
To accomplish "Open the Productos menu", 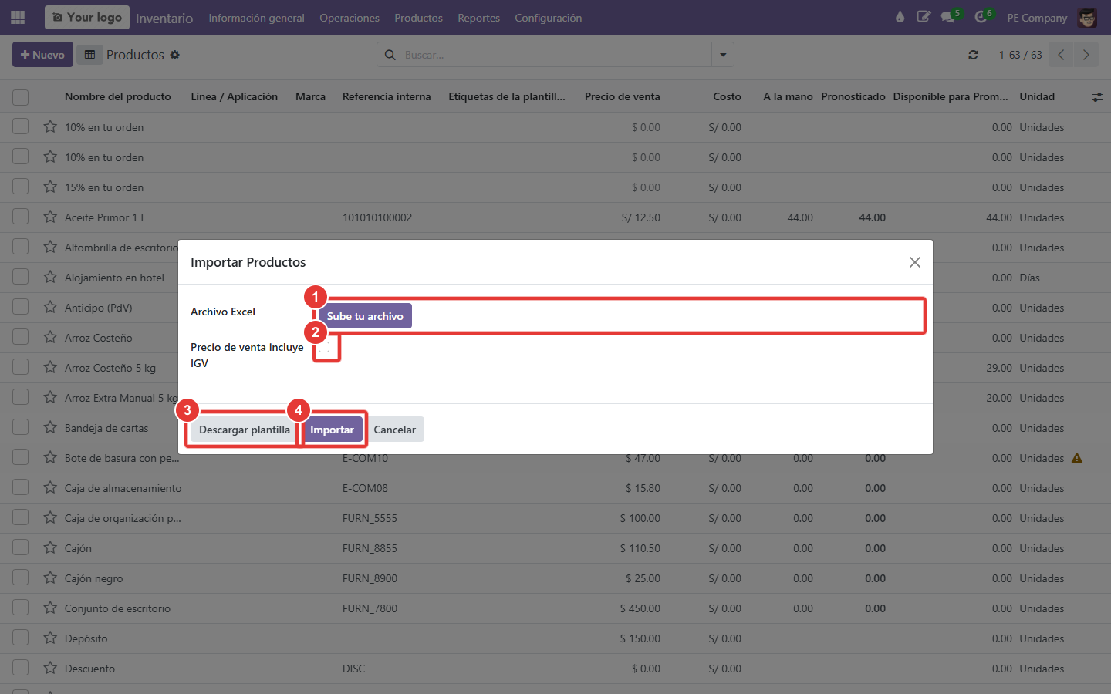I will [419, 18].
